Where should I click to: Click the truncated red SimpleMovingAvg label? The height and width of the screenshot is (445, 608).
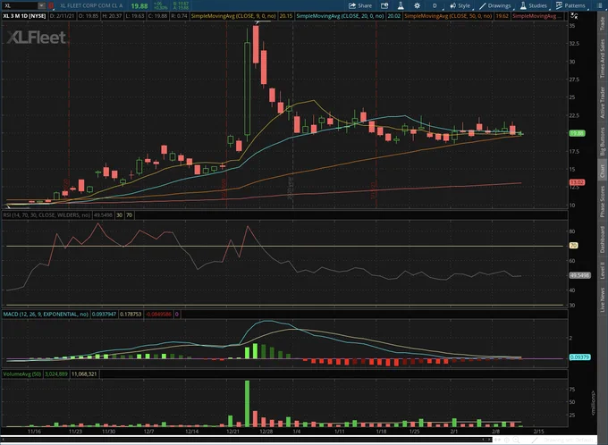coord(536,16)
